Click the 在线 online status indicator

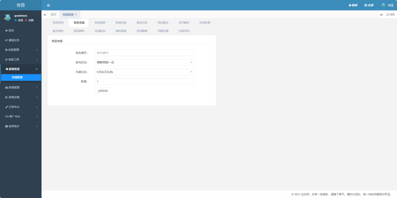[x=19, y=20]
